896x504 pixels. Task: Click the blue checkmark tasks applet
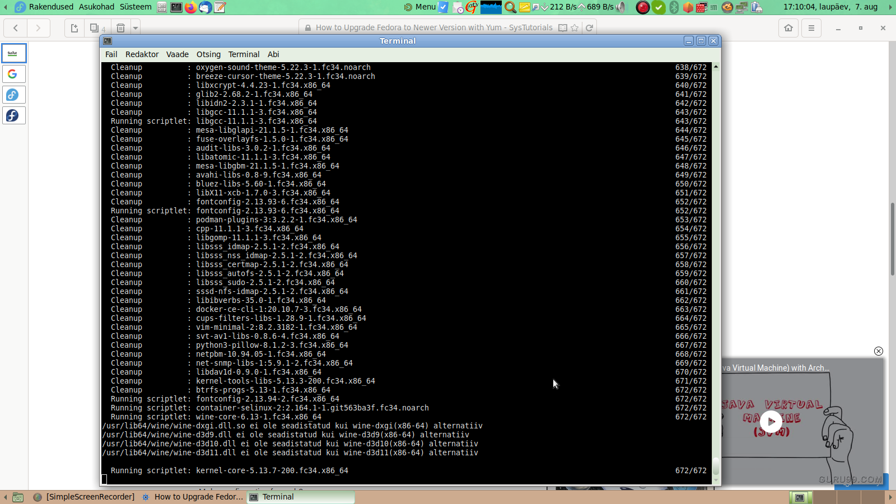(x=443, y=7)
